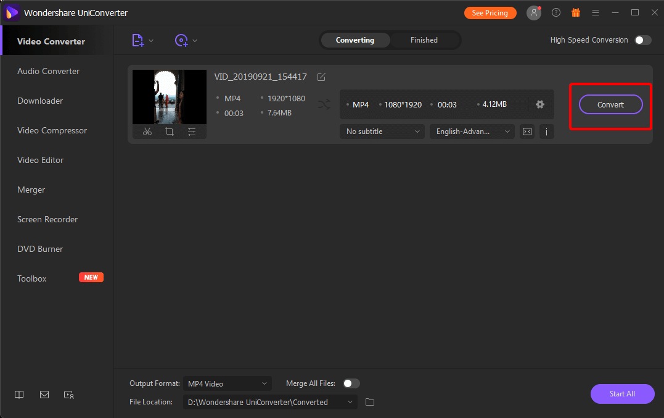This screenshot has height=418, width=664.
Task: Click the Load DVD icon
Action: 182,40
